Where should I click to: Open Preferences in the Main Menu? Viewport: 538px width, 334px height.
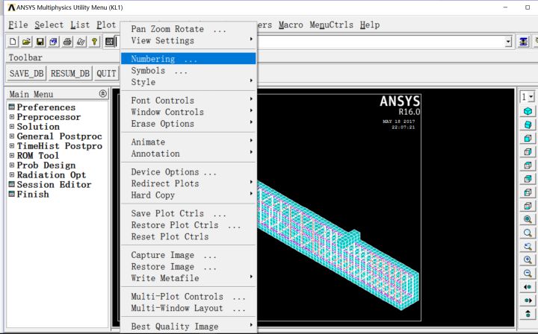click(46, 107)
